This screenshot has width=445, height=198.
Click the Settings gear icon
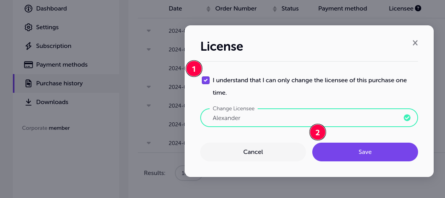point(28,27)
